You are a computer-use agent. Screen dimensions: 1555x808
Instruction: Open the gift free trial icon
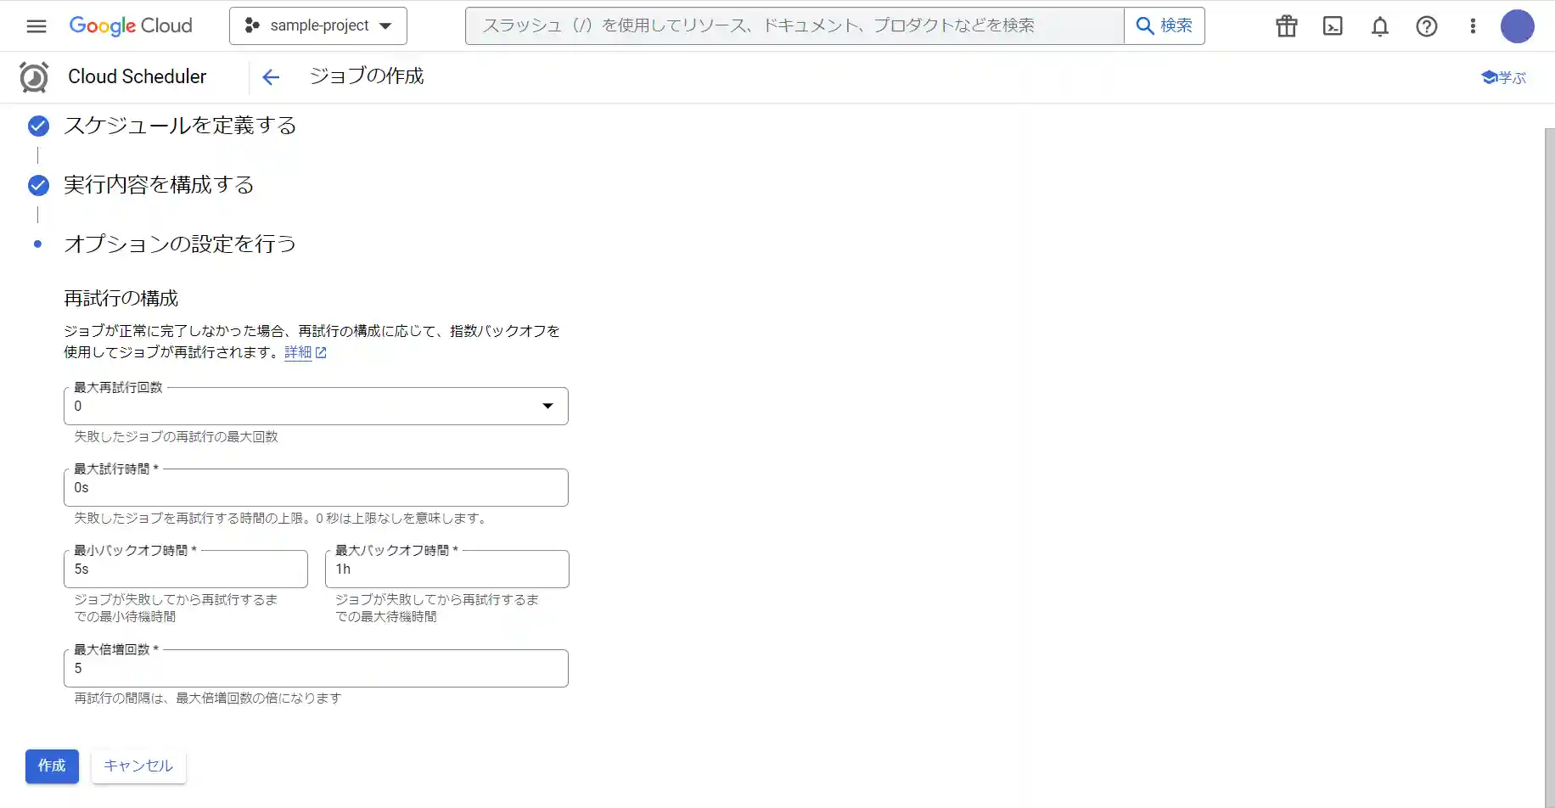click(x=1287, y=26)
